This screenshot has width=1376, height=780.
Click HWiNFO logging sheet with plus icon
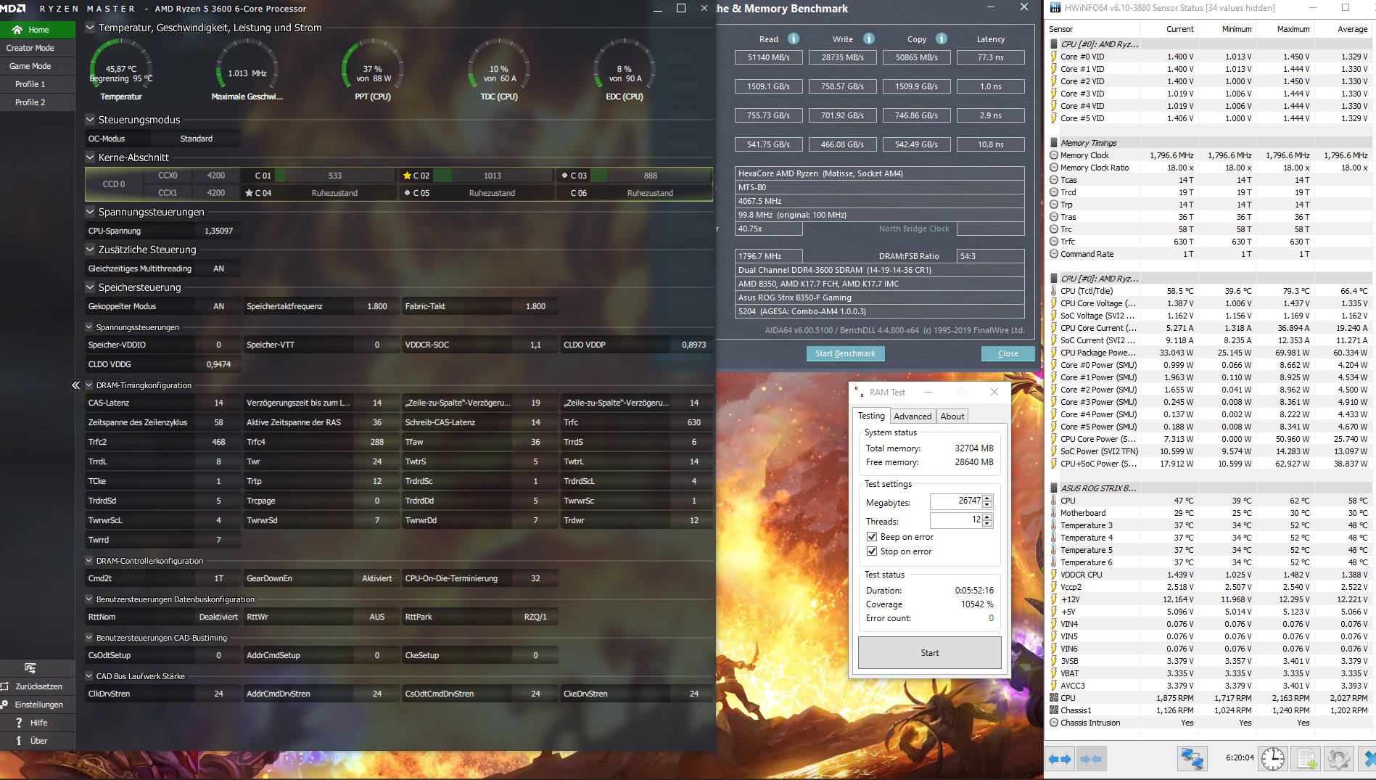point(1306,759)
